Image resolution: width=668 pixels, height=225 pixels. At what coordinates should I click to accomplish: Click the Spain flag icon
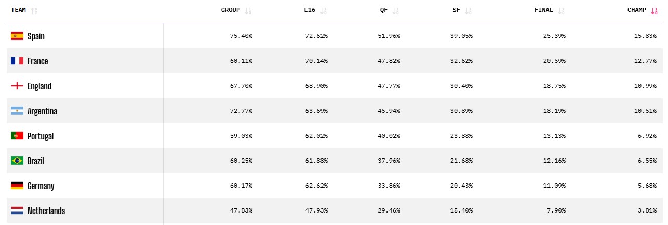pyautogui.click(x=17, y=36)
